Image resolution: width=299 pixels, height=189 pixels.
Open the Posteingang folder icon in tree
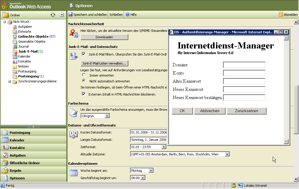(x=15, y=77)
